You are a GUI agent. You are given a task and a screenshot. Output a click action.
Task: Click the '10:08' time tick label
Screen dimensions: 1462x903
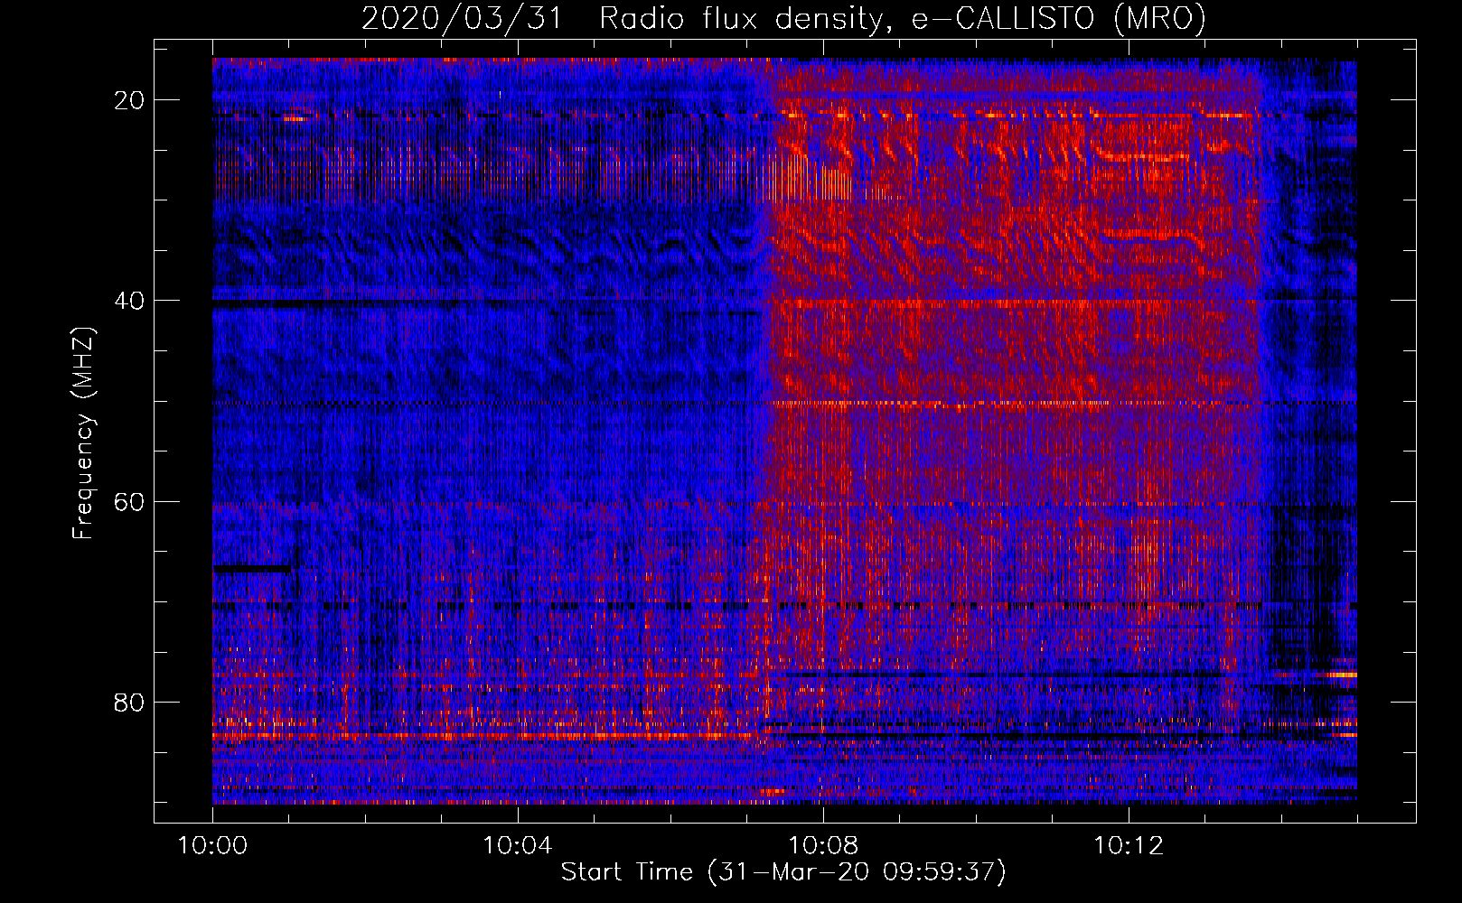[x=822, y=846]
